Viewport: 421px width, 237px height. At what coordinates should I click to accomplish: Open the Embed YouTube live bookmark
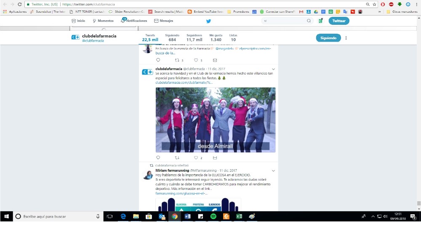(206, 12)
